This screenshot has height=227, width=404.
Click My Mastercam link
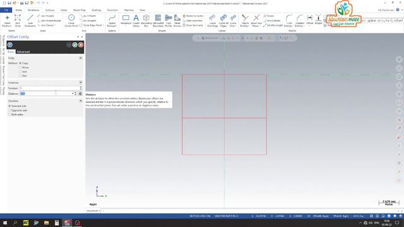point(386,10)
